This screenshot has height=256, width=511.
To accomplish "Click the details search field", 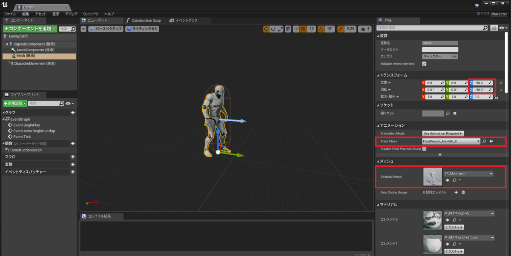I will coord(432,28).
